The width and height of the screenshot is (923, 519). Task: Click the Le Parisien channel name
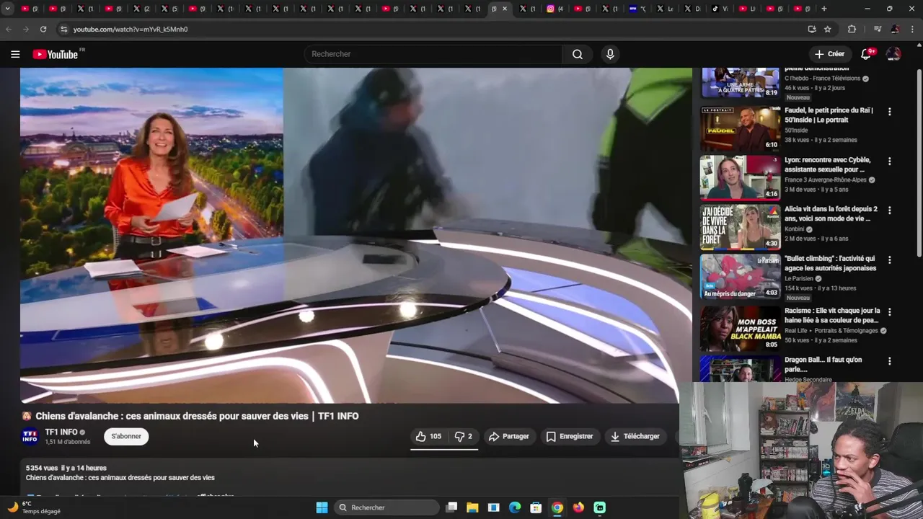[x=799, y=278]
